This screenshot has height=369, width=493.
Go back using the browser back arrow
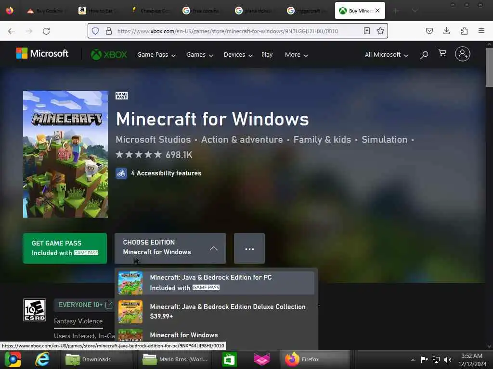click(x=12, y=31)
